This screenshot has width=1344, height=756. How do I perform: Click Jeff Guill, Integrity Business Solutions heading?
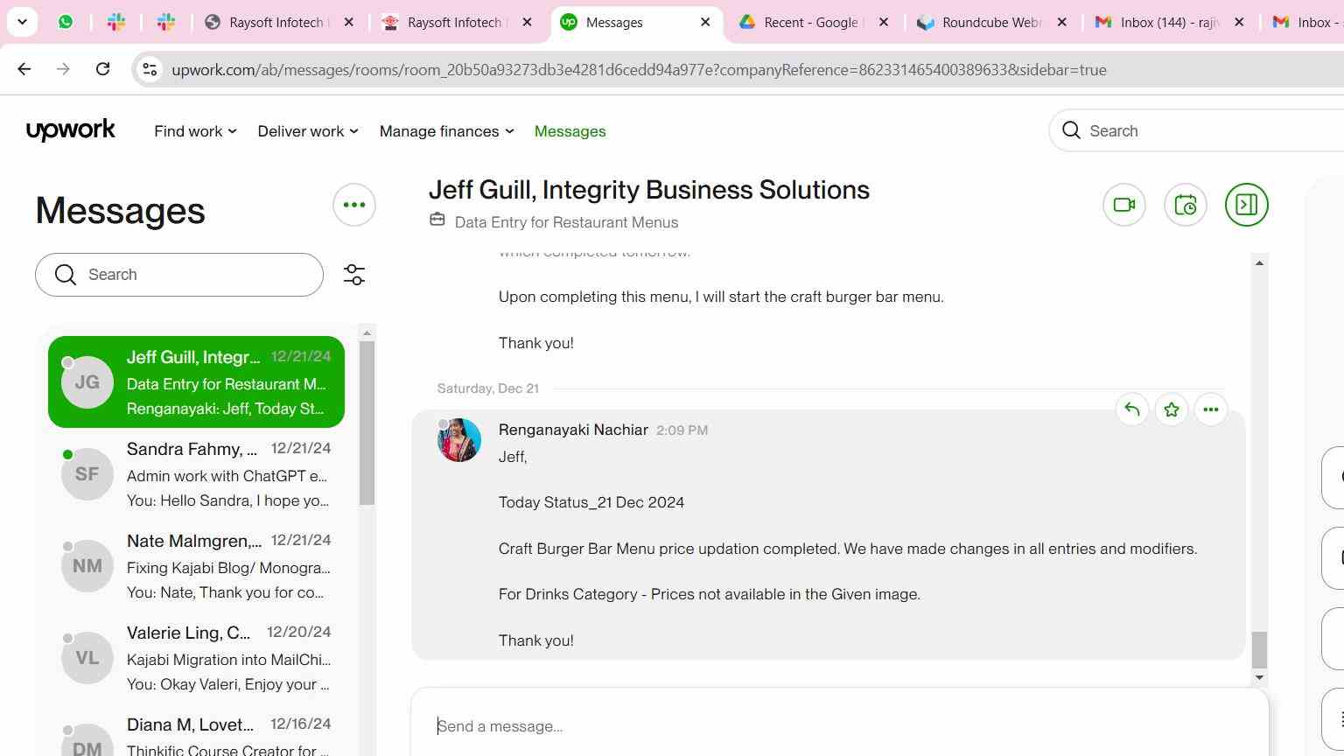click(648, 190)
